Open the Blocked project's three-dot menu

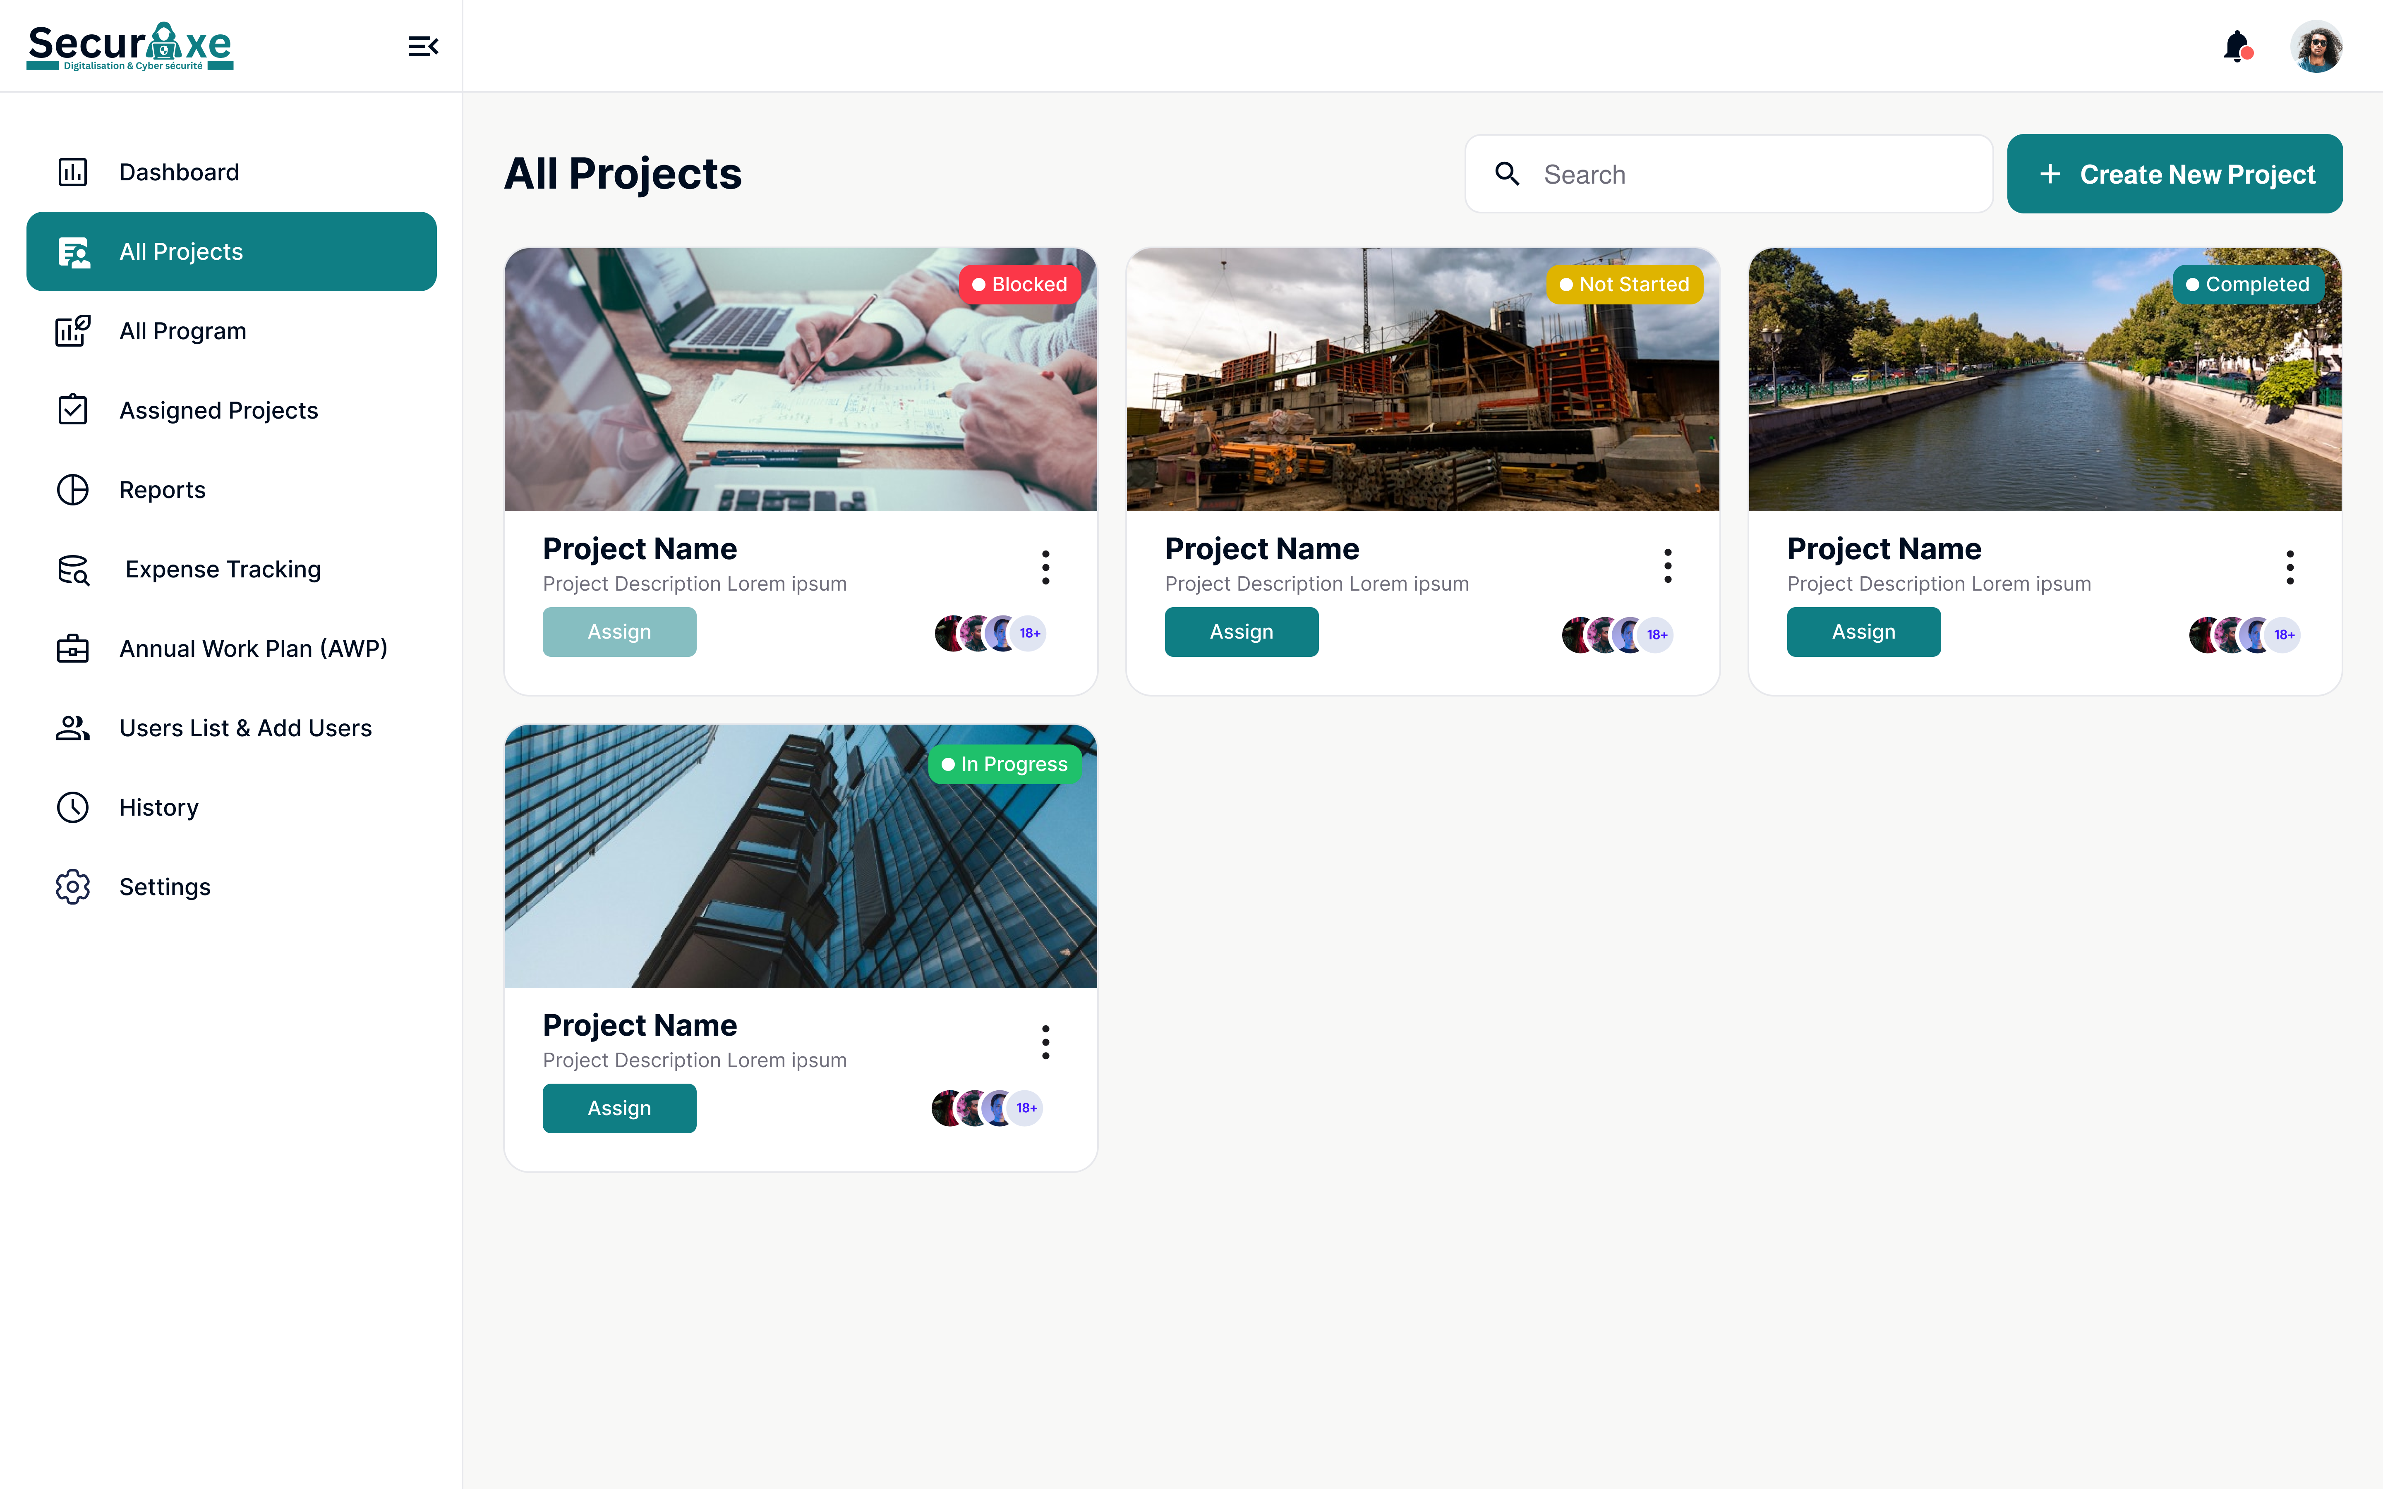pos(1046,567)
